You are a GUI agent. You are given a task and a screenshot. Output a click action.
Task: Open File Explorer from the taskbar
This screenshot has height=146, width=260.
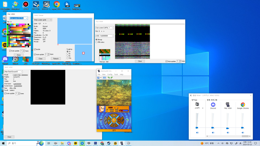62,143
